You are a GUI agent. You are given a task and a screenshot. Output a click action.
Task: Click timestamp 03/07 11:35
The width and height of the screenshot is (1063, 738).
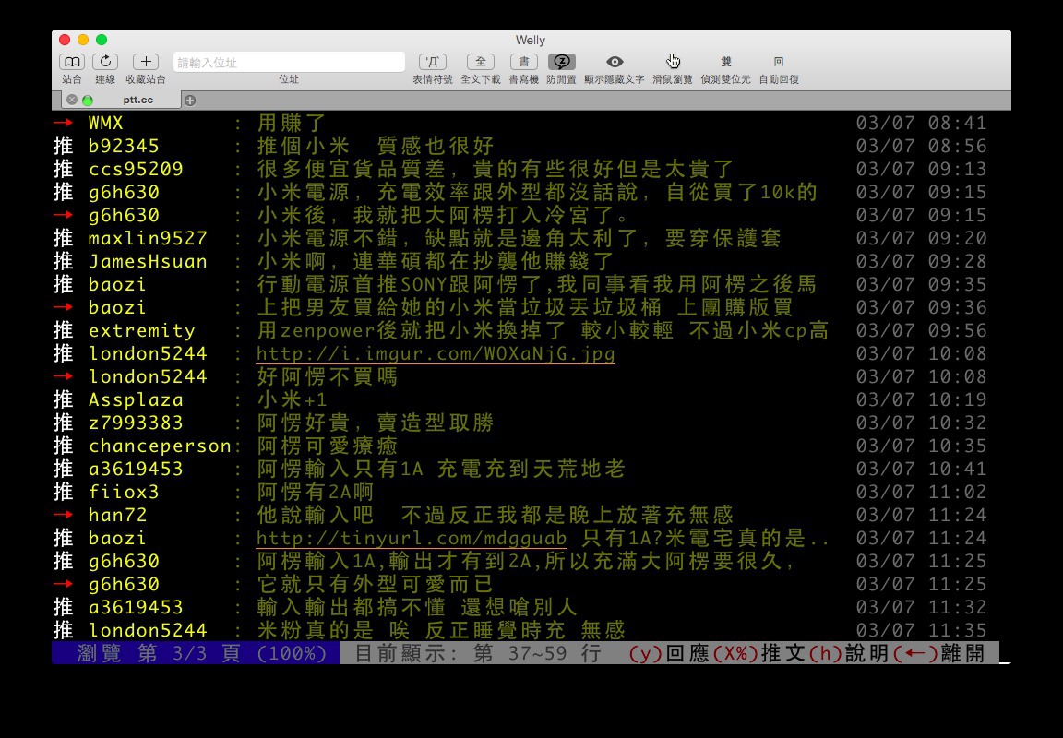pos(921,630)
